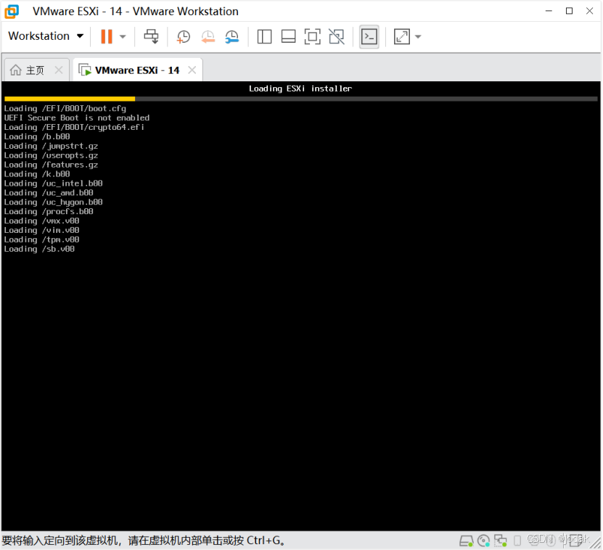The image size is (603, 550).
Task: Expand the power options arrow beside pause
Action: (x=123, y=37)
